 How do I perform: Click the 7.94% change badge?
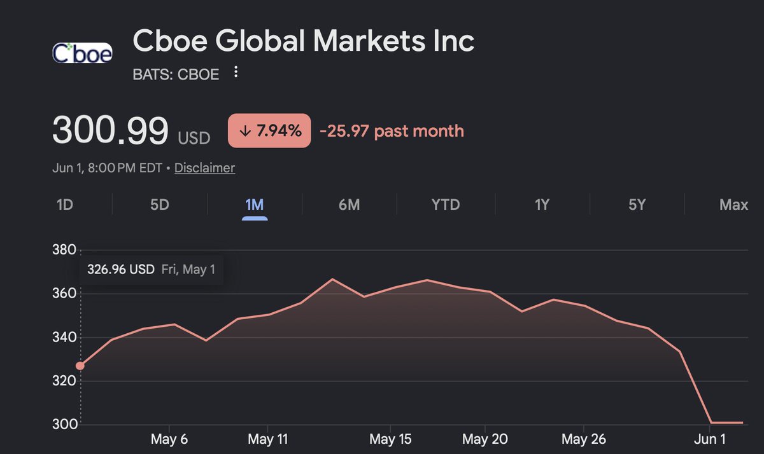click(x=269, y=131)
